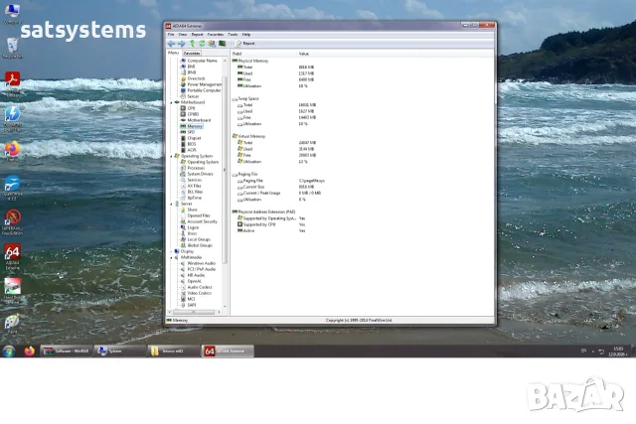Switch to WinRAR window in taskbar
This screenshot has height=424, width=636.
pos(67,352)
